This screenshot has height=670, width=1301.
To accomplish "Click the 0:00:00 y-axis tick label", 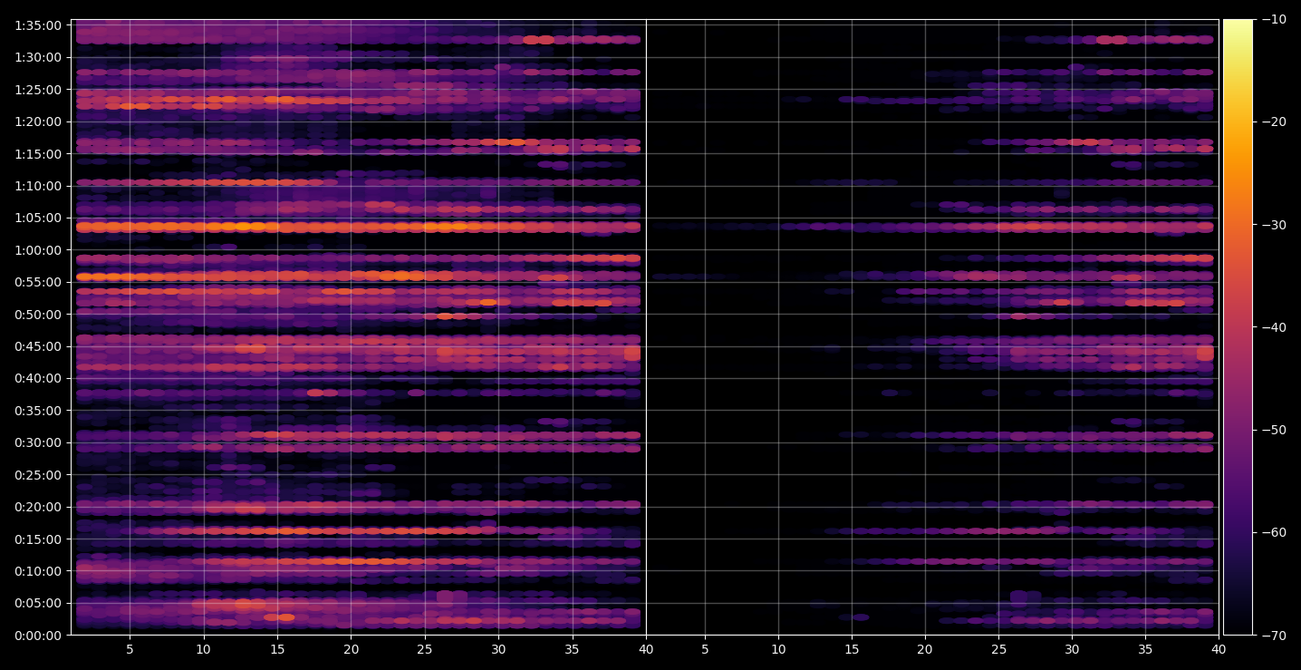I will [38, 636].
